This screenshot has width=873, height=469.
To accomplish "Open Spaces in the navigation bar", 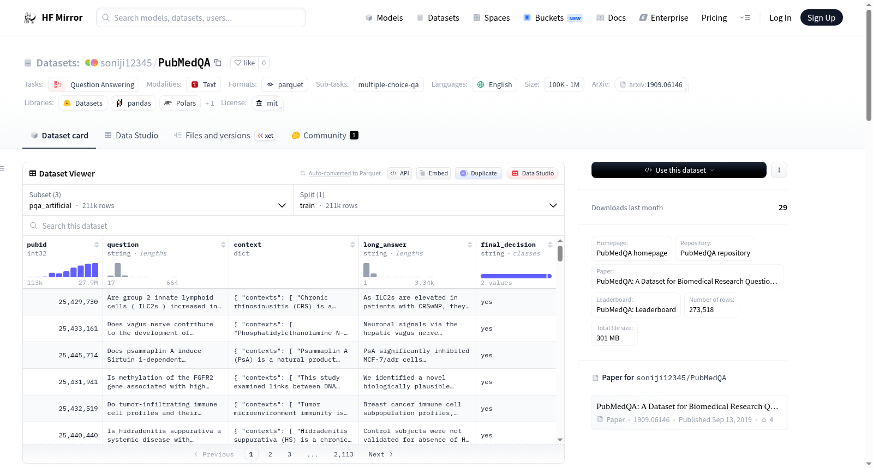I will [491, 18].
